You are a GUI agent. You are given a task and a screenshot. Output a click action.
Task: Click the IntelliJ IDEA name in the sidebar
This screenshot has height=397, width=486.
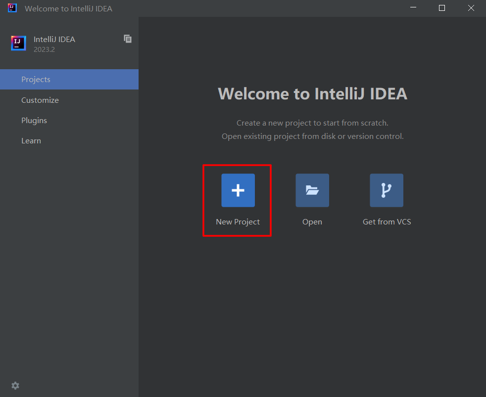click(x=54, y=40)
